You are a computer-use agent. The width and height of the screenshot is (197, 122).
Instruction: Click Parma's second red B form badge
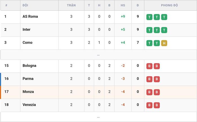[x=157, y=79]
